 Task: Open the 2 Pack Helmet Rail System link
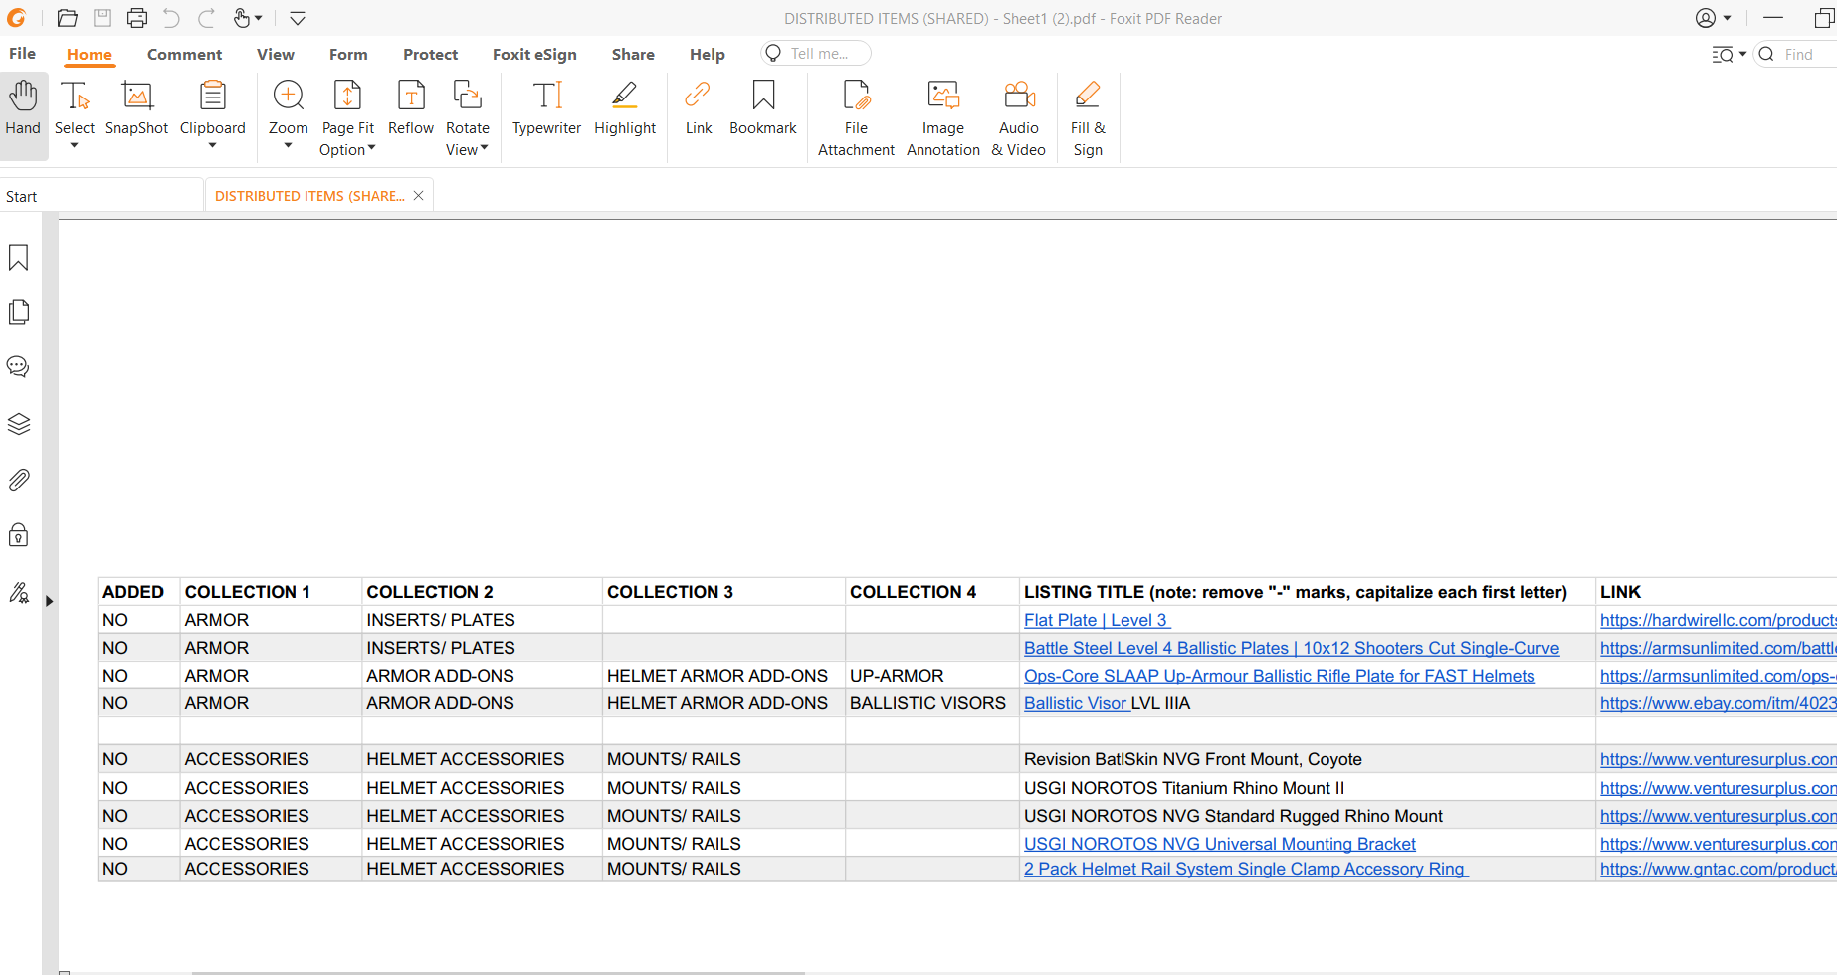point(1246,869)
